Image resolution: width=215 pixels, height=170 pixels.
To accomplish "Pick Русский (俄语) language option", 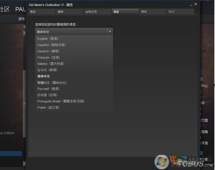I will pos(48,89).
